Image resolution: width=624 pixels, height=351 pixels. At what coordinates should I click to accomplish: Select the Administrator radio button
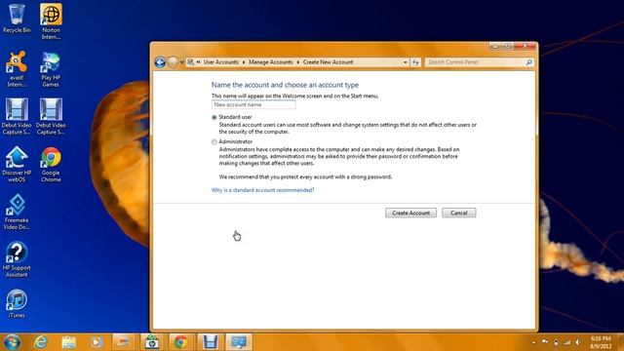[214, 142]
